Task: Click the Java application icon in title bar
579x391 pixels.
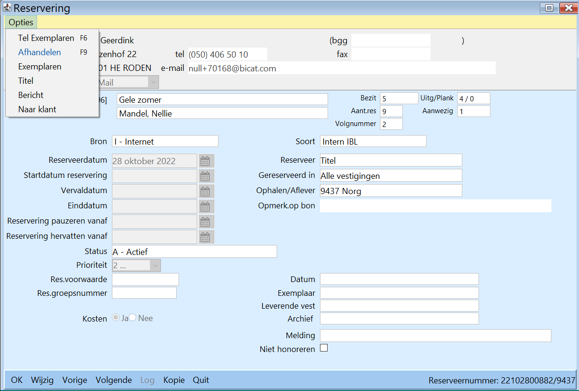Action: [7, 8]
